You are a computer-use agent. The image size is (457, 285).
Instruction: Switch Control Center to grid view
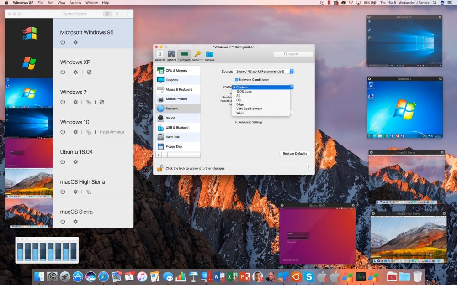(117, 14)
